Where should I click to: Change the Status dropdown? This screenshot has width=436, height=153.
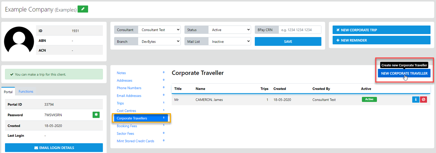(229, 30)
